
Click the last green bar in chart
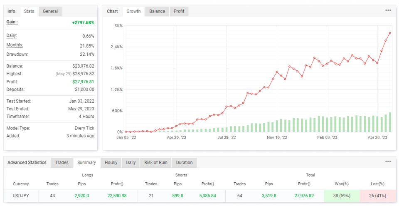(x=390, y=122)
